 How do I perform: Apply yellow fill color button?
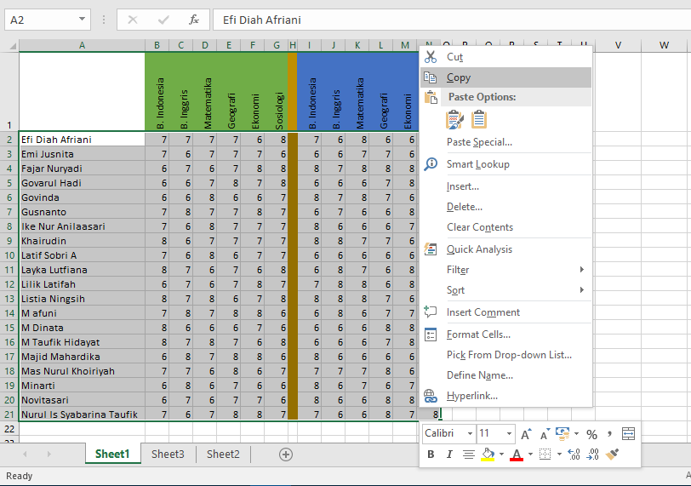488,455
